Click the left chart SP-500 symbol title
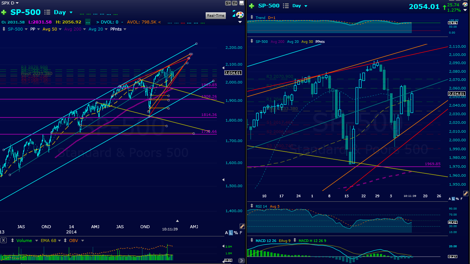 coord(25,12)
